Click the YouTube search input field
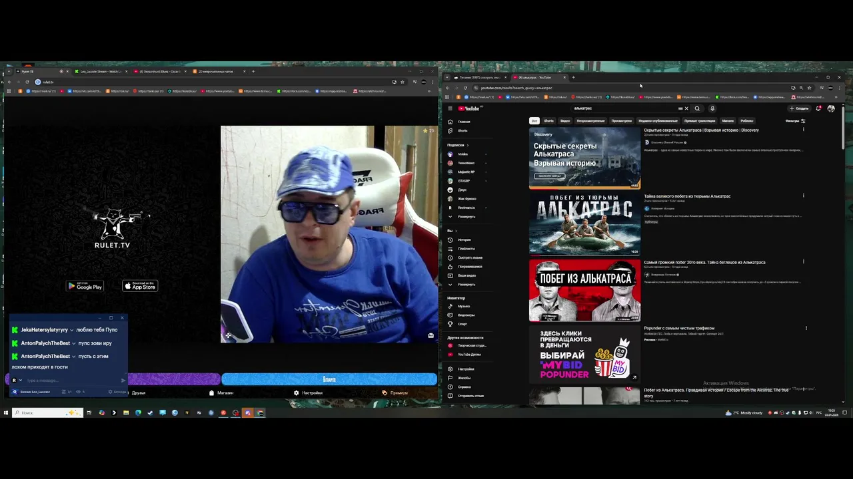Viewport: 853px width, 479px height. (626, 108)
